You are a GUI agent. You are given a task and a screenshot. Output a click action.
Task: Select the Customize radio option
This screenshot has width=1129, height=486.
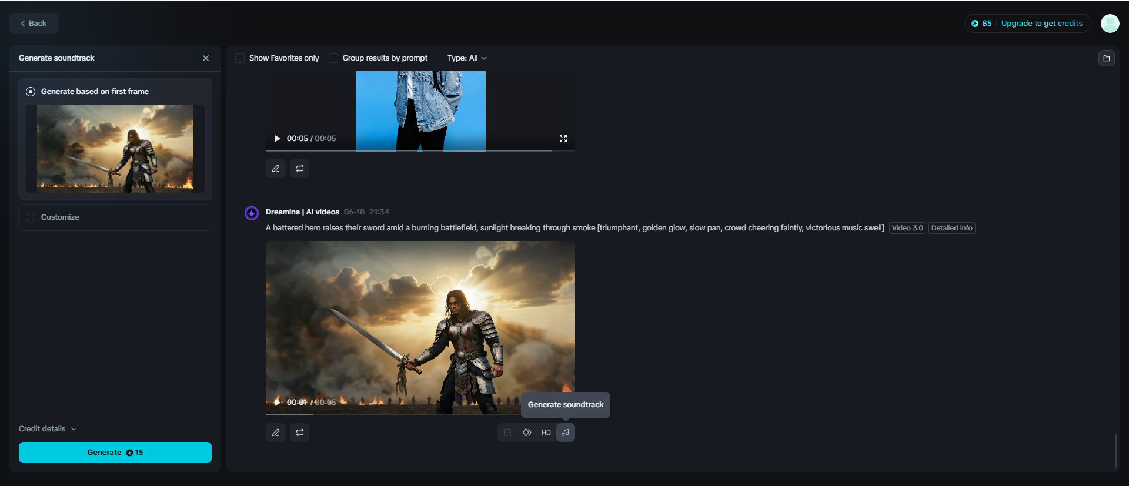click(31, 217)
